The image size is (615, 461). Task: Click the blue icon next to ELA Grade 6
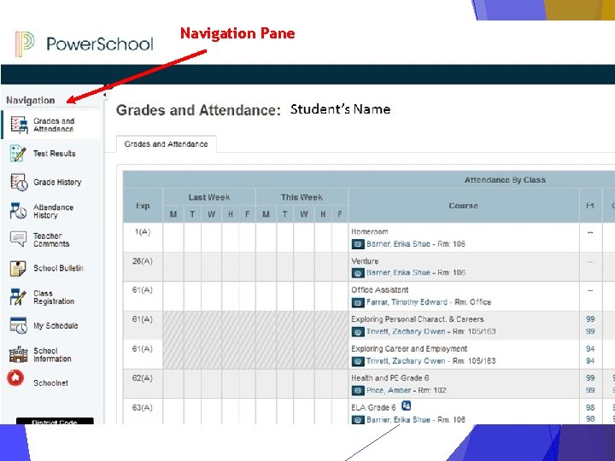(x=407, y=406)
